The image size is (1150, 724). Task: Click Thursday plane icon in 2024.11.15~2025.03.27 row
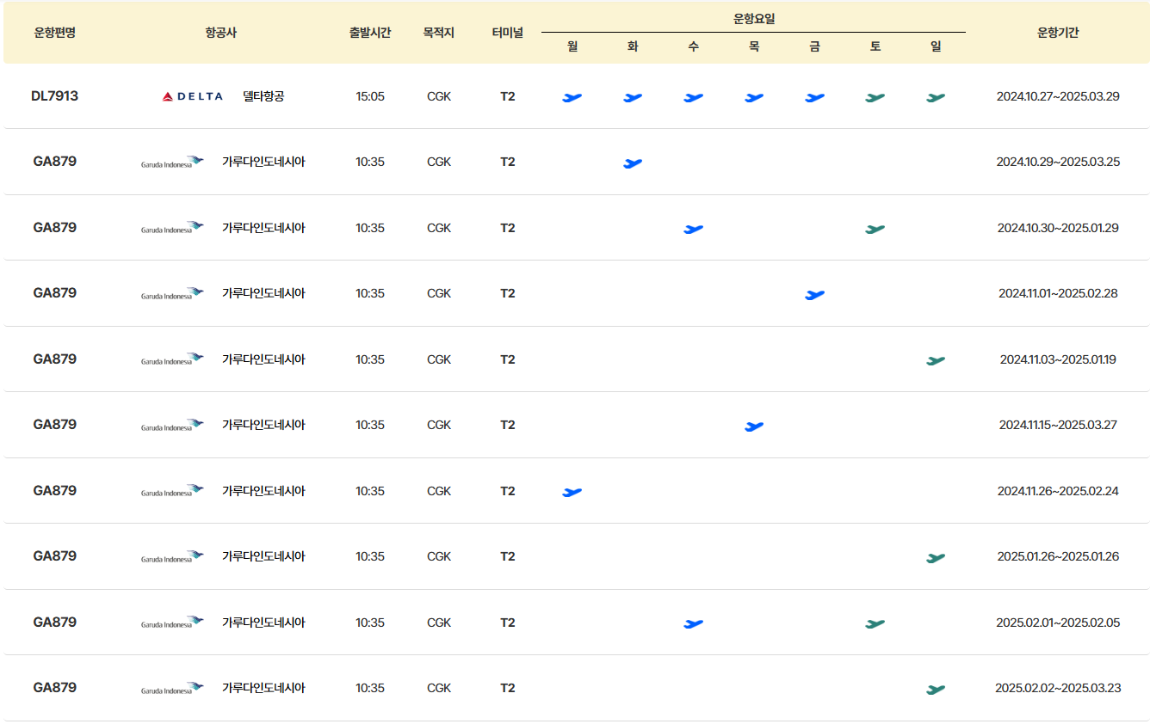tap(754, 426)
